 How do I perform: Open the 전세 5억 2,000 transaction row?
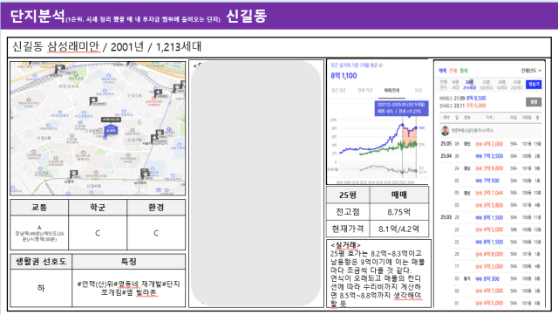pyautogui.click(x=491, y=266)
